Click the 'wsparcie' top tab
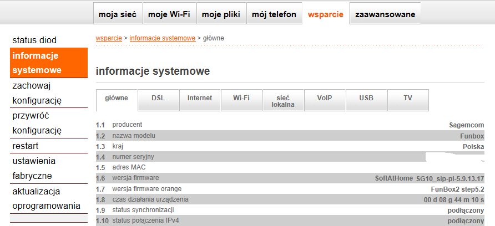The height and width of the screenshot is (226, 495). point(325,14)
